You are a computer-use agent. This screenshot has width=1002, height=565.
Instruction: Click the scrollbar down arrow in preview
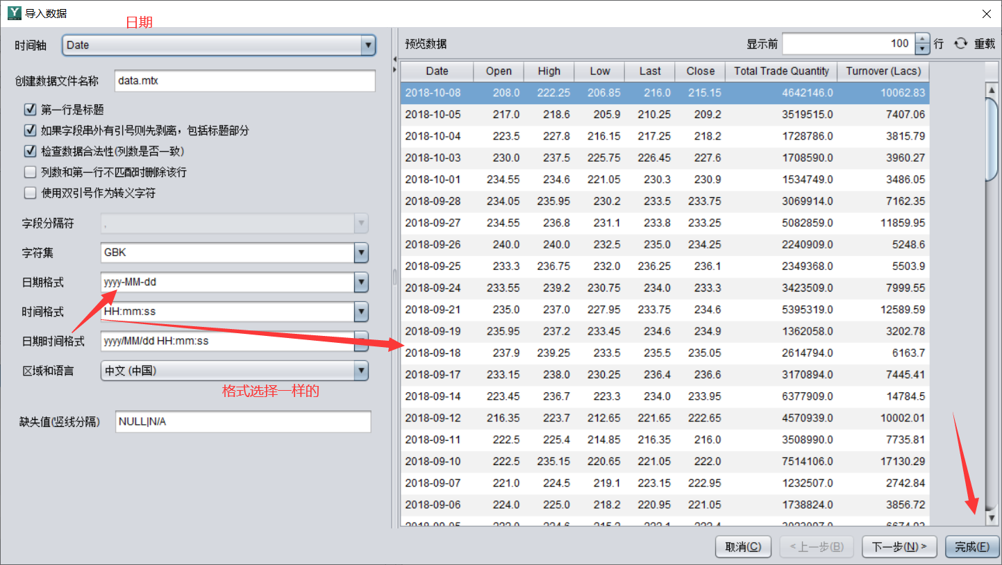pos(992,518)
